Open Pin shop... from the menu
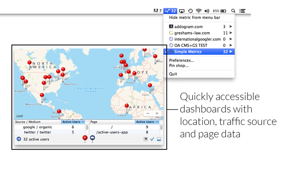This screenshot has width=302, height=181. (179, 66)
